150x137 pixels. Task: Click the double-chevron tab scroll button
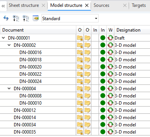(x=3, y=6)
